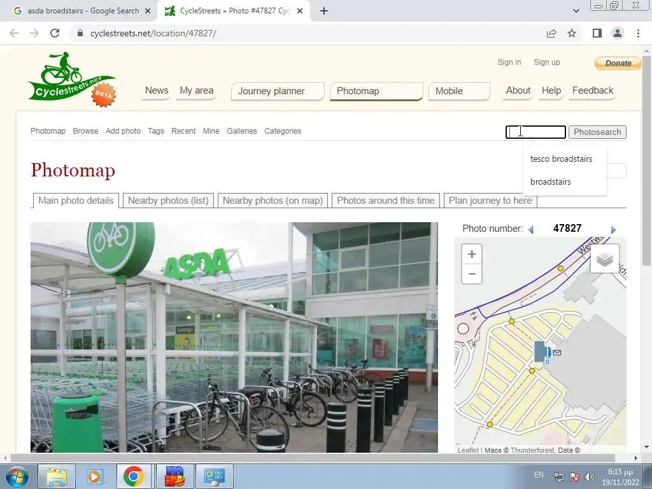Open the Photomap main menu item
The width and height of the screenshot is (652, 489).
(x=376, y=91)
